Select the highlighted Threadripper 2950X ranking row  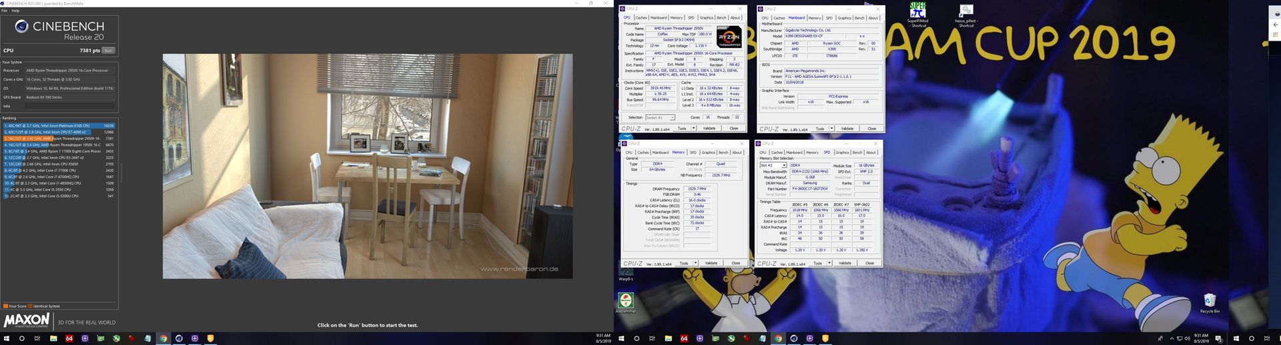(59, 139)
